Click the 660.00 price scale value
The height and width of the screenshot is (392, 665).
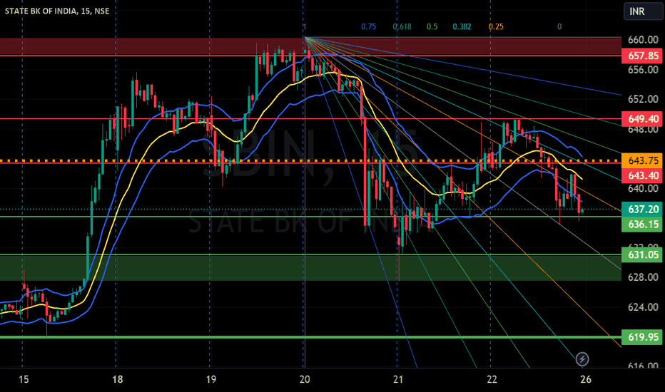pyautogui.click(x=643, y=40)
